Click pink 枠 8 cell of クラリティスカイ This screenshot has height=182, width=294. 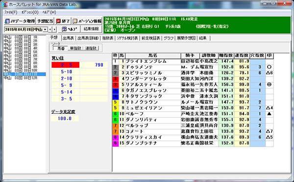[115, 137]
